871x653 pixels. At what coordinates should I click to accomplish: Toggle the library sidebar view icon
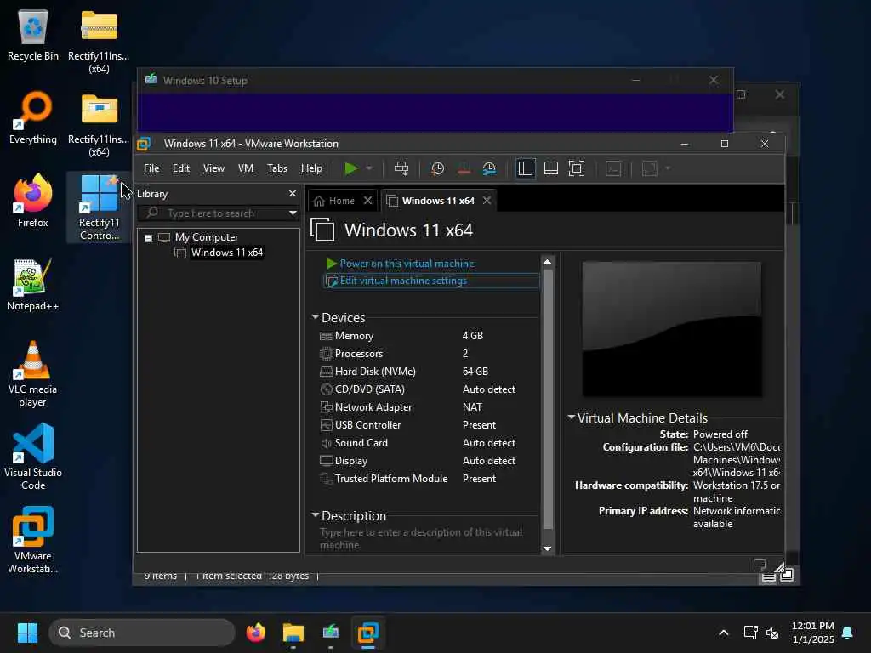[x=525, y=168]
